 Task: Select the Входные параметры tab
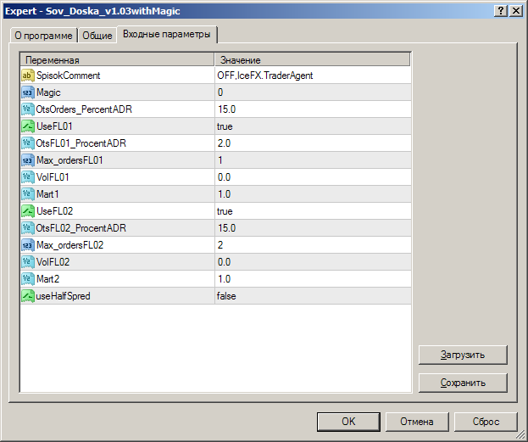(167, 34)
